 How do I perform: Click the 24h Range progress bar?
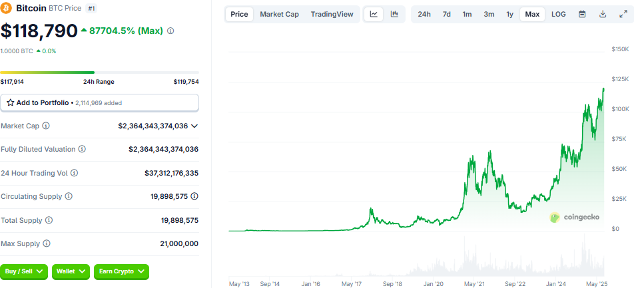99,72
